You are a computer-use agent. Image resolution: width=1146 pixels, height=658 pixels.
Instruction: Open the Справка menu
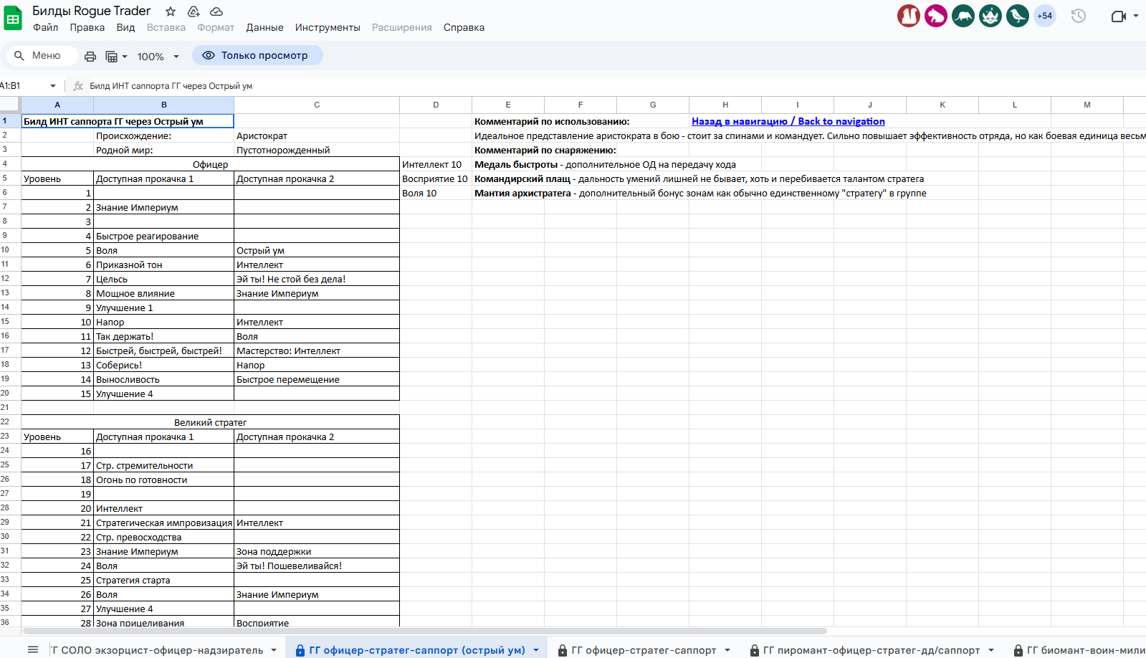464,27
